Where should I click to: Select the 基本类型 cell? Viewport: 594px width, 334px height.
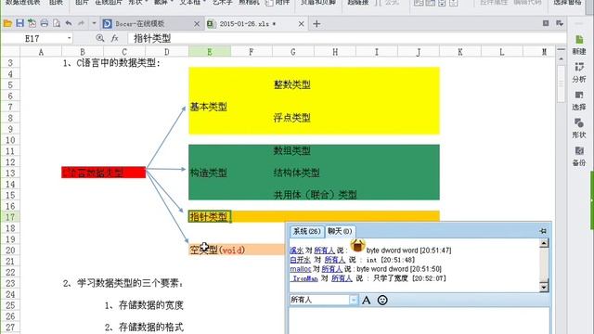[x=208, y=107]
